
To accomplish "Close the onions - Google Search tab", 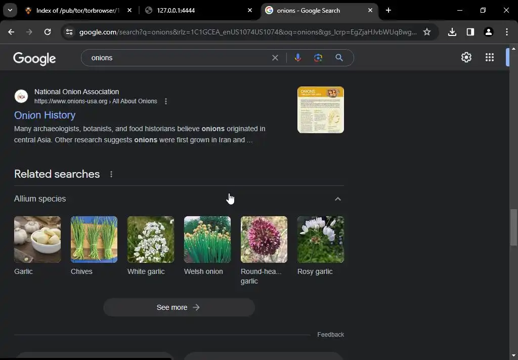I will coord(370,10).
